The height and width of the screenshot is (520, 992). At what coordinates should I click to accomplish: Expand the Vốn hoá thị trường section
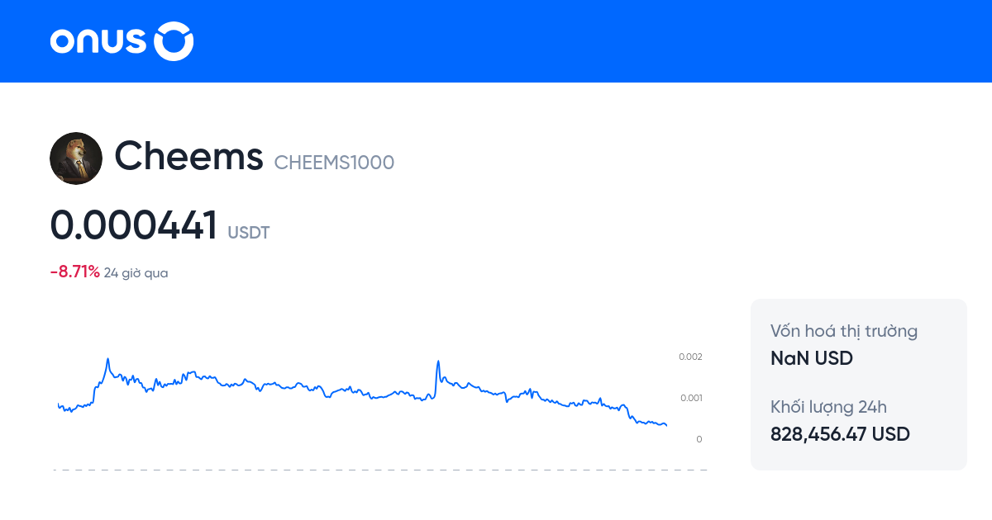coord(843,331)
